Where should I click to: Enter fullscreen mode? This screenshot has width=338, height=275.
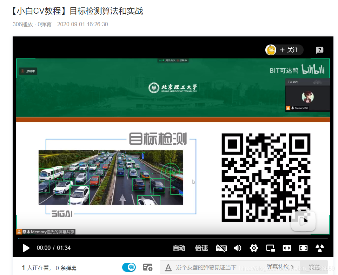pyautogui.click(x=303, y=248)
